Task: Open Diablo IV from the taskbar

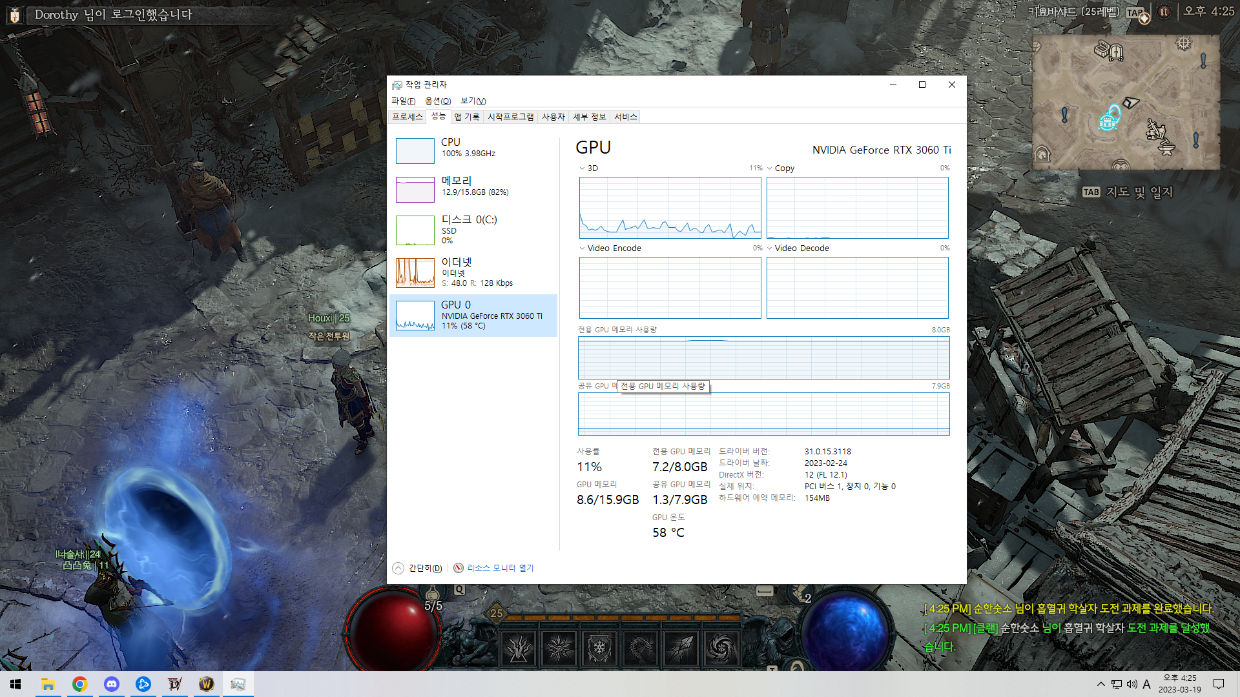Action: tap(175, 684)
